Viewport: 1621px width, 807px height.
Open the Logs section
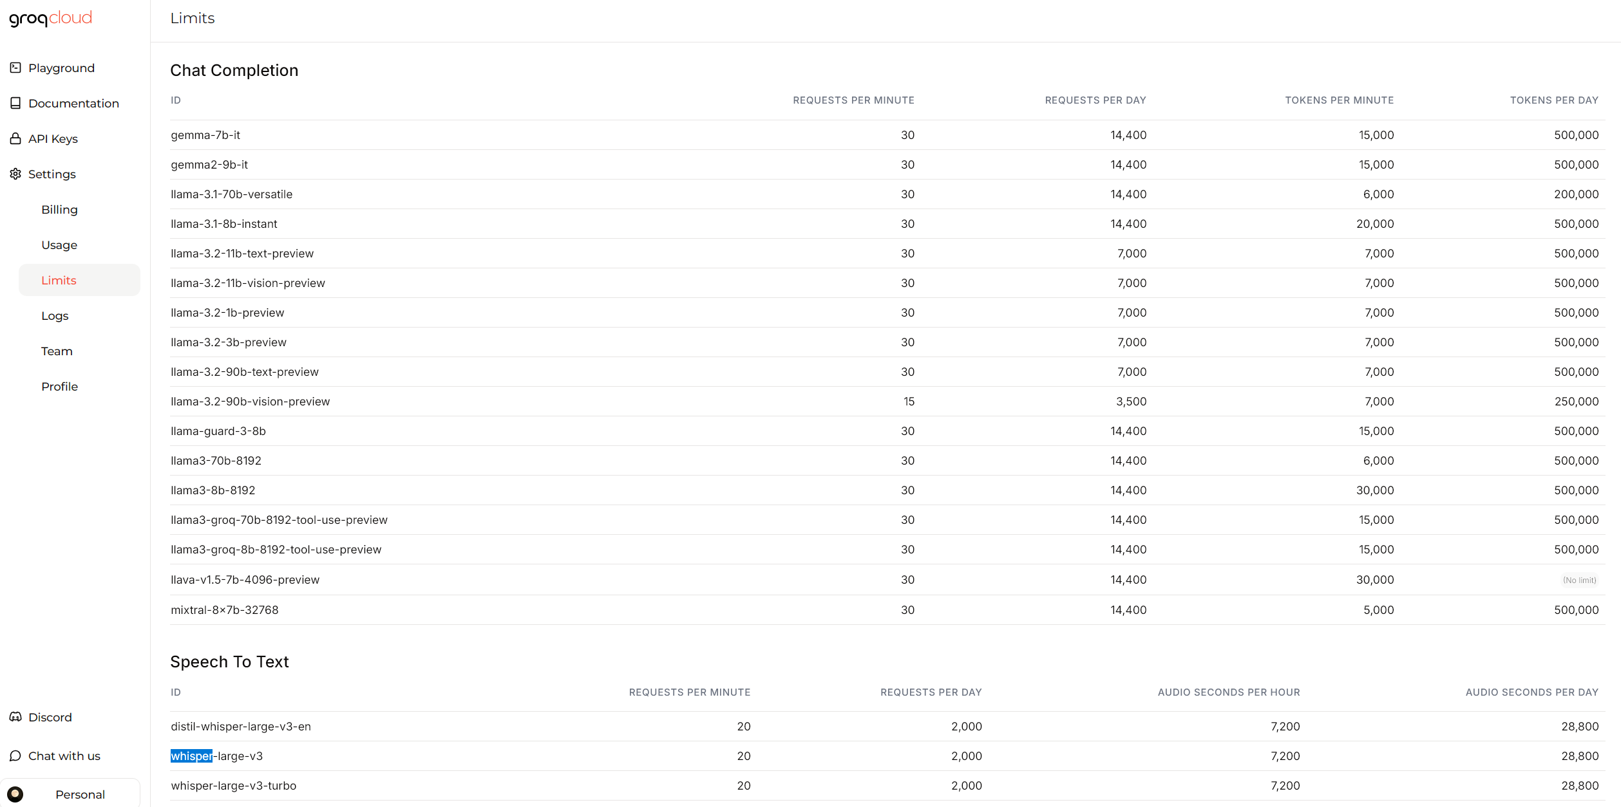55,315
